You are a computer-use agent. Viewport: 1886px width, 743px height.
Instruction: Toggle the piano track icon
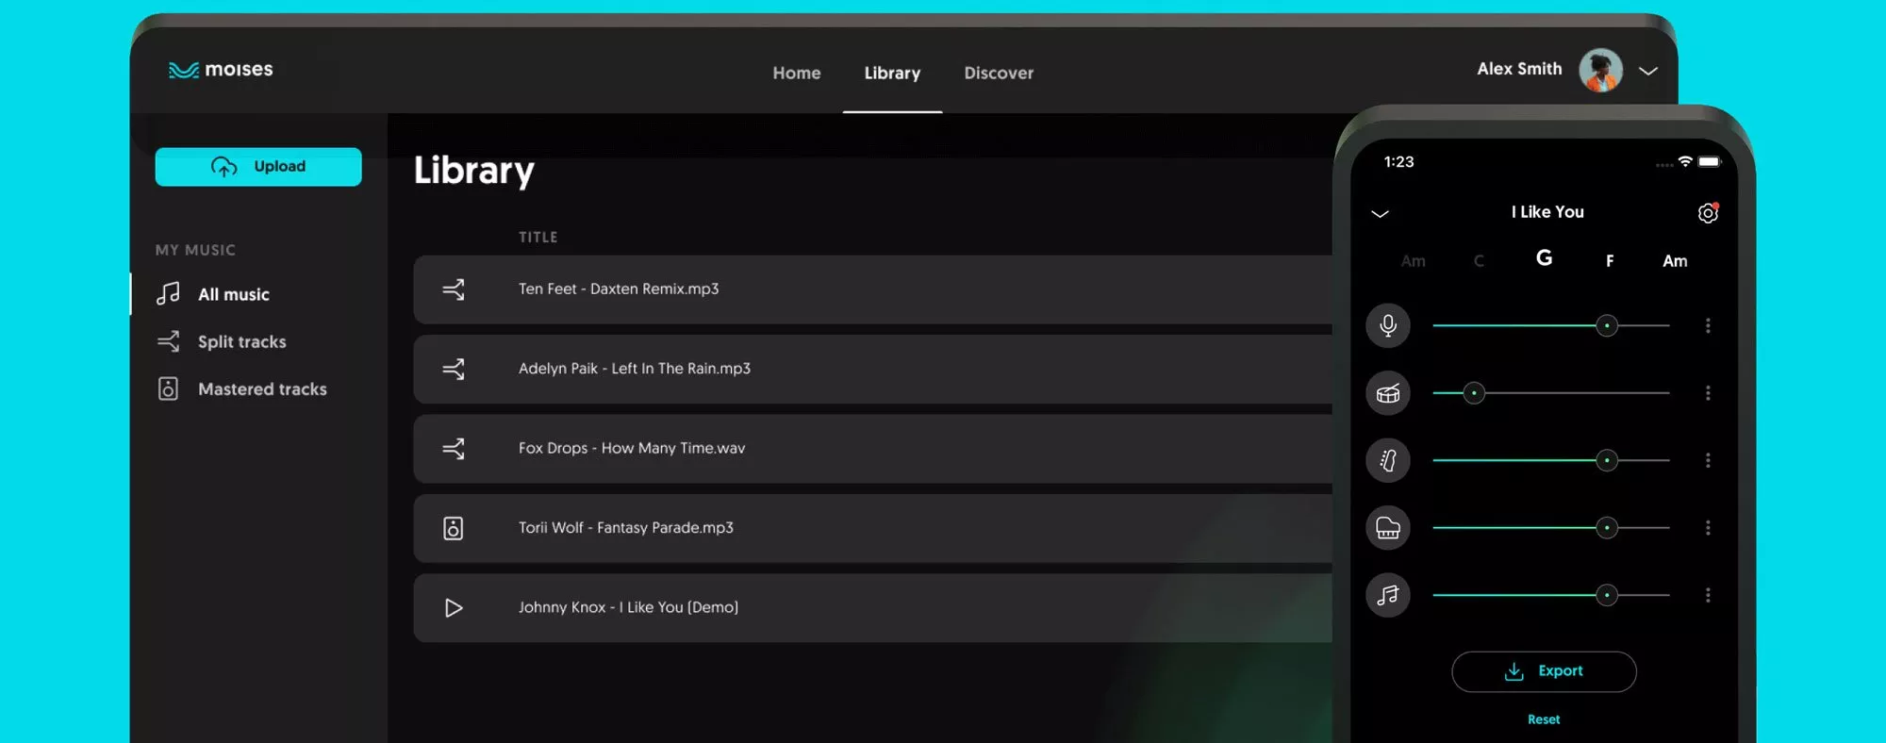coord(1388,528)
